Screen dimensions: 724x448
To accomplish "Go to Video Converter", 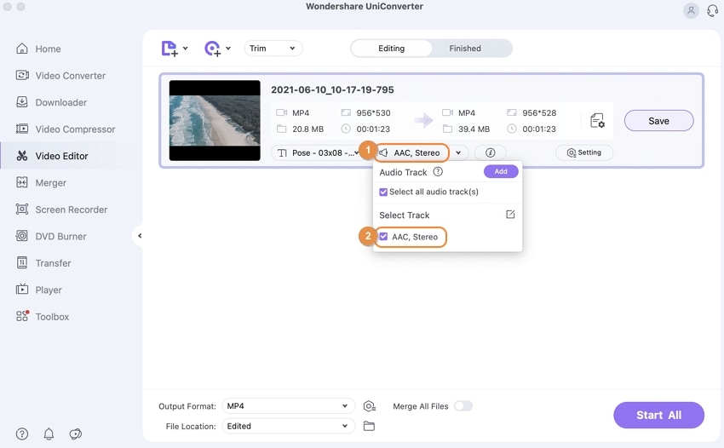I will coord(61,76).
